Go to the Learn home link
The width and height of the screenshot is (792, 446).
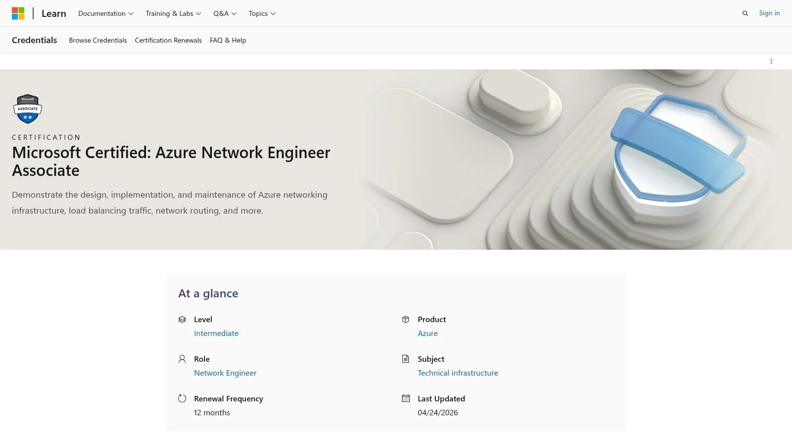click(x=54, y=13)
